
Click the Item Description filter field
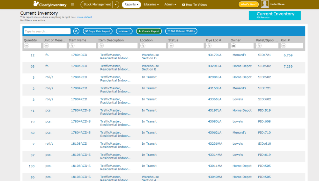click(118, 46)
